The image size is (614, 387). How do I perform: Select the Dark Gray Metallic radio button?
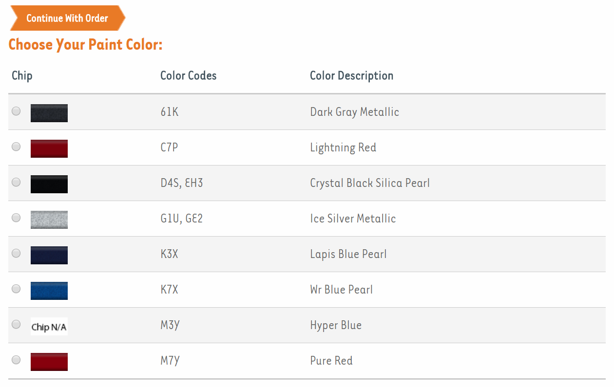16,111
